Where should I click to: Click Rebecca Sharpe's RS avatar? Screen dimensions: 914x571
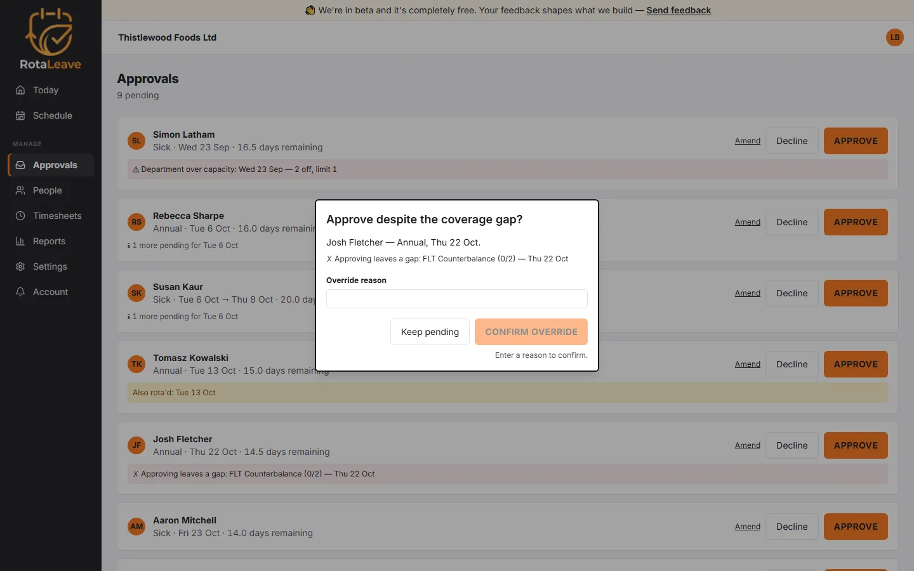coord(136,222)
